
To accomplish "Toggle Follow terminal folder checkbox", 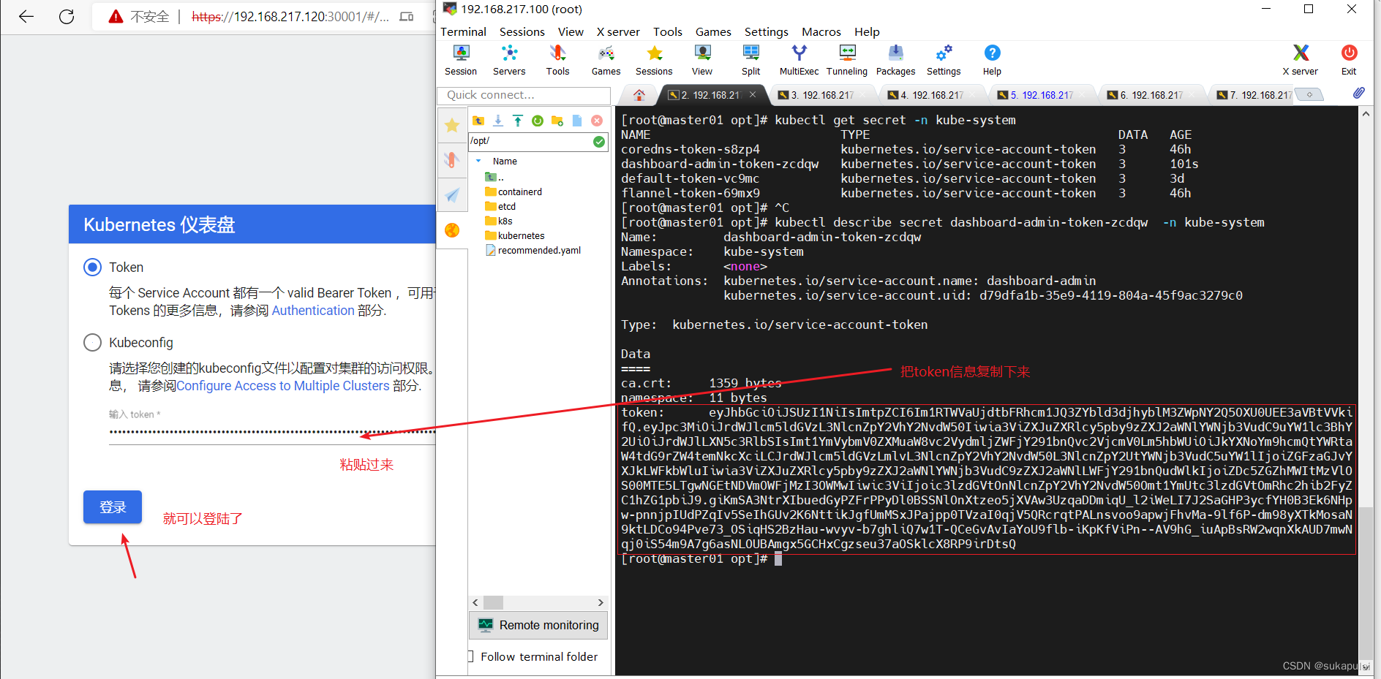I will (470, 656).
